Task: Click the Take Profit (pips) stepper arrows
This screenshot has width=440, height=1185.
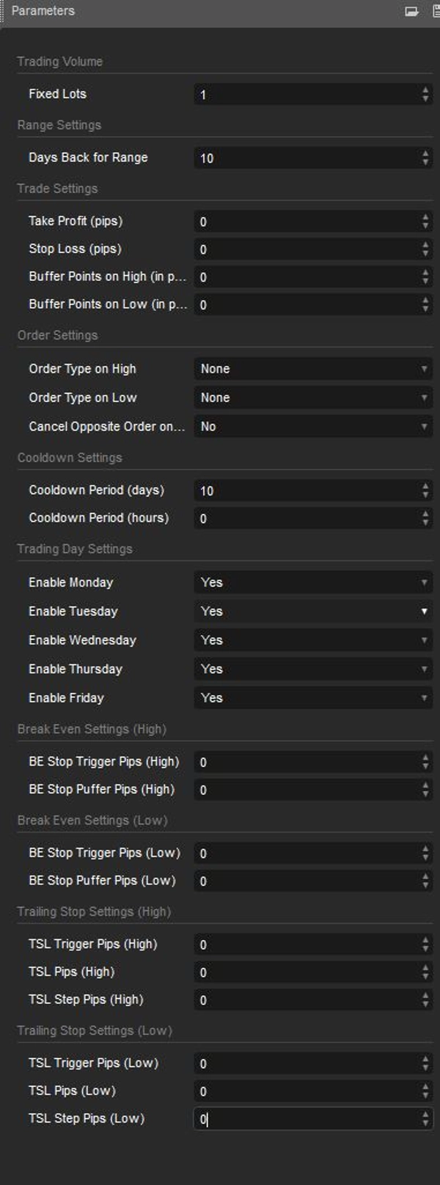Action: click(x=425, y=221)
